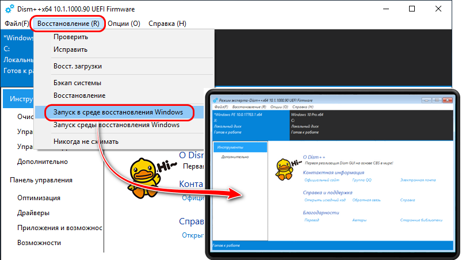Click Запуск среды восстановления Windows entry
This screenshot has width=462, height=260.
(x=117, y=125)
